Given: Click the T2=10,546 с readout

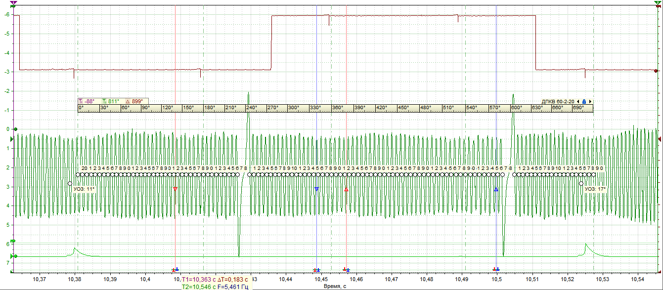Looking at the screenshot, I should coord(199,287).
